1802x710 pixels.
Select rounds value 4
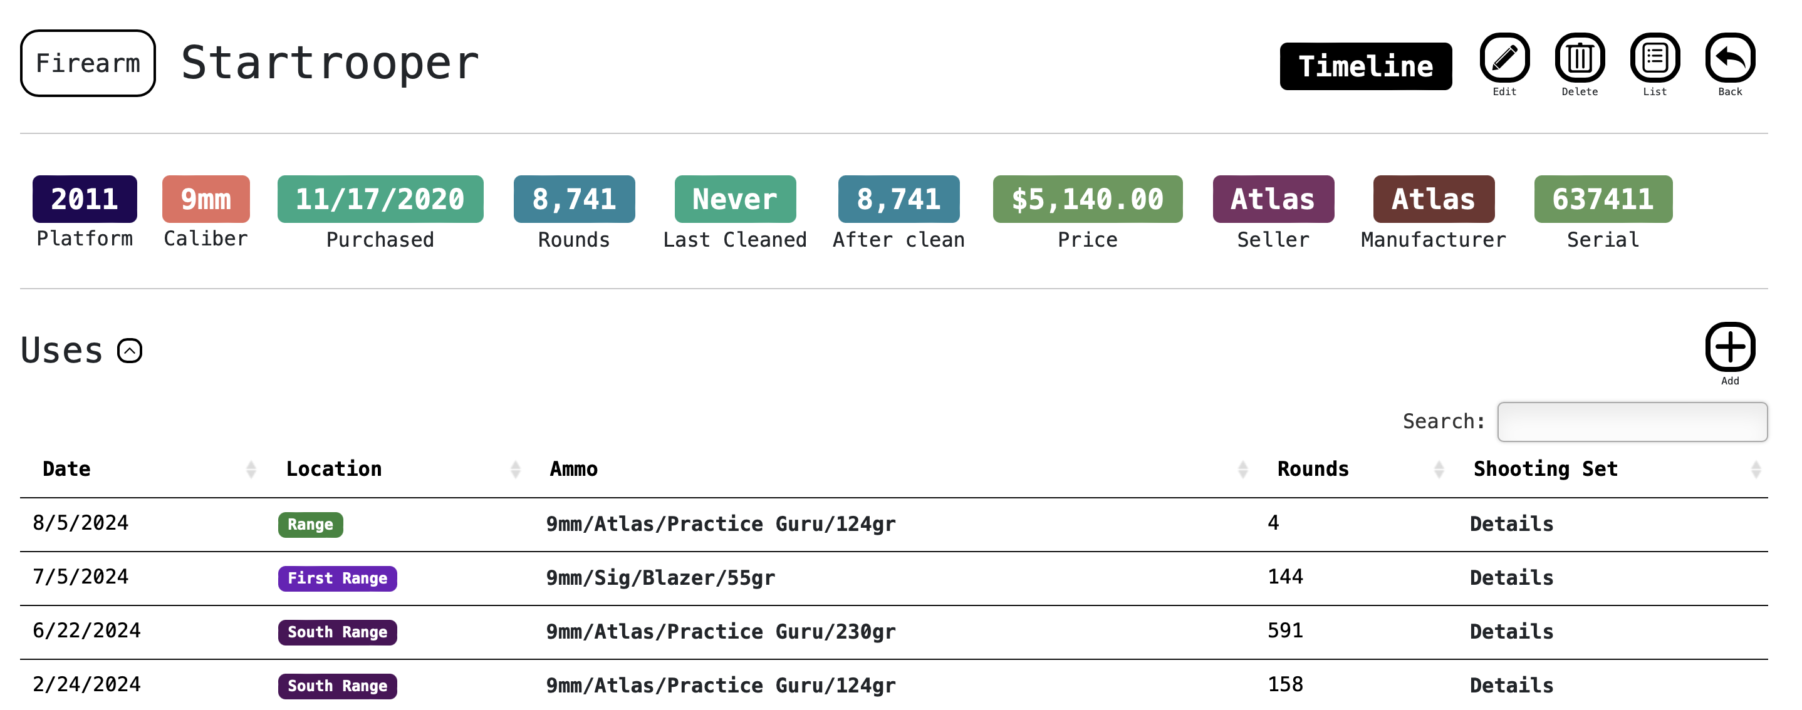[x=1273, y=523]
